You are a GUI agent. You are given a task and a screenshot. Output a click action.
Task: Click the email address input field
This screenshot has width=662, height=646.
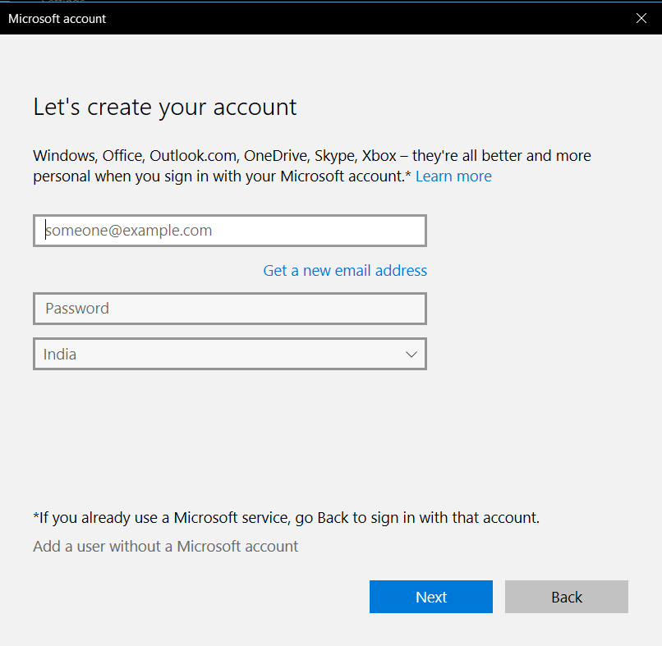pos(230,231)
